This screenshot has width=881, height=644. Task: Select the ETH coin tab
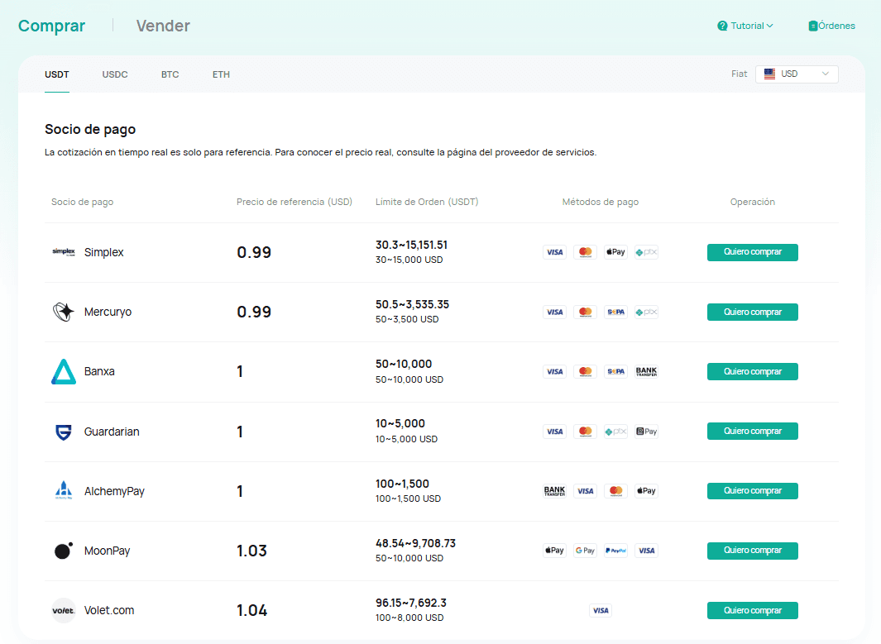pos(221,74)
